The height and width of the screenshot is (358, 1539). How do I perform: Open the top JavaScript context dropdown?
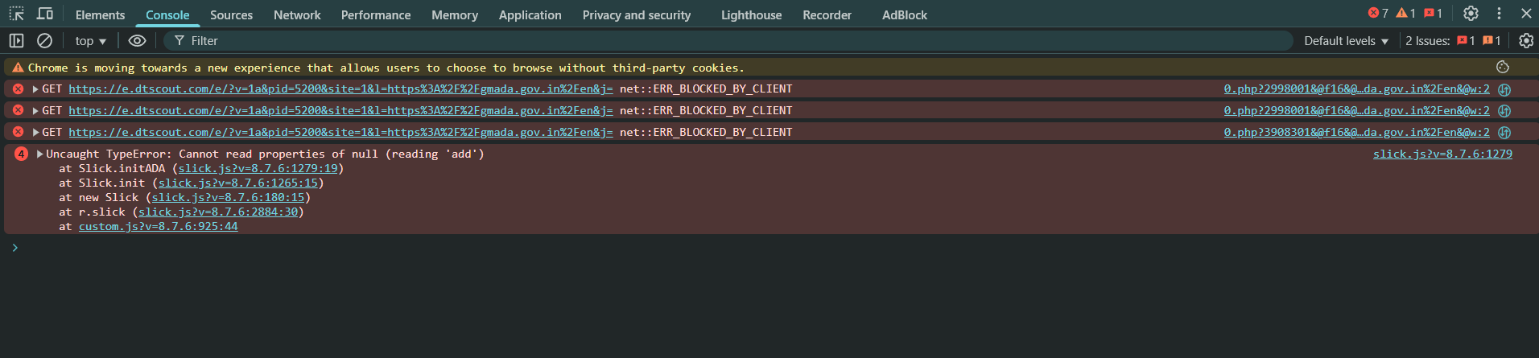[x=90, y=41]
